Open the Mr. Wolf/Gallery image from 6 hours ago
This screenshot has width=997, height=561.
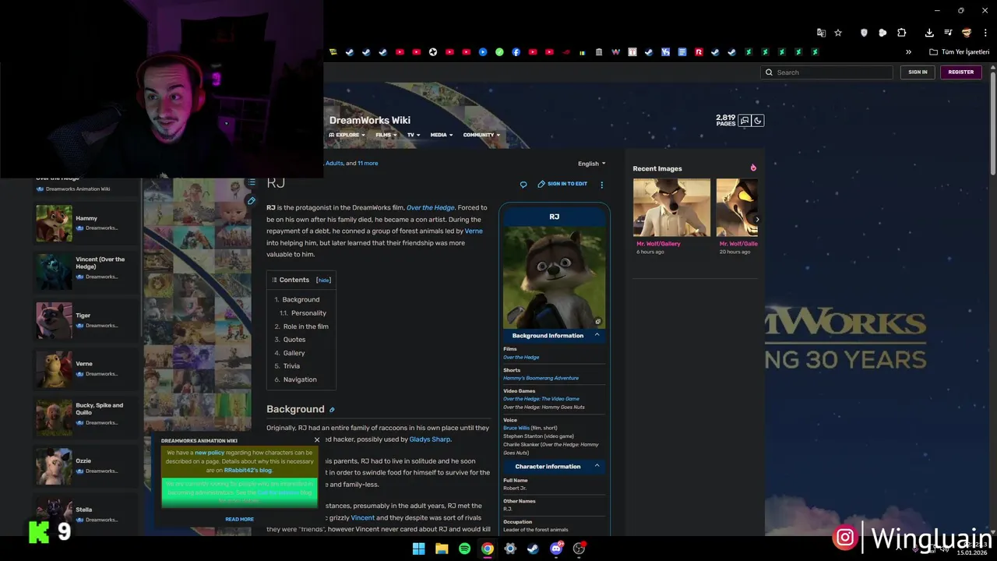pyautogui.click(x=671, y=207)
